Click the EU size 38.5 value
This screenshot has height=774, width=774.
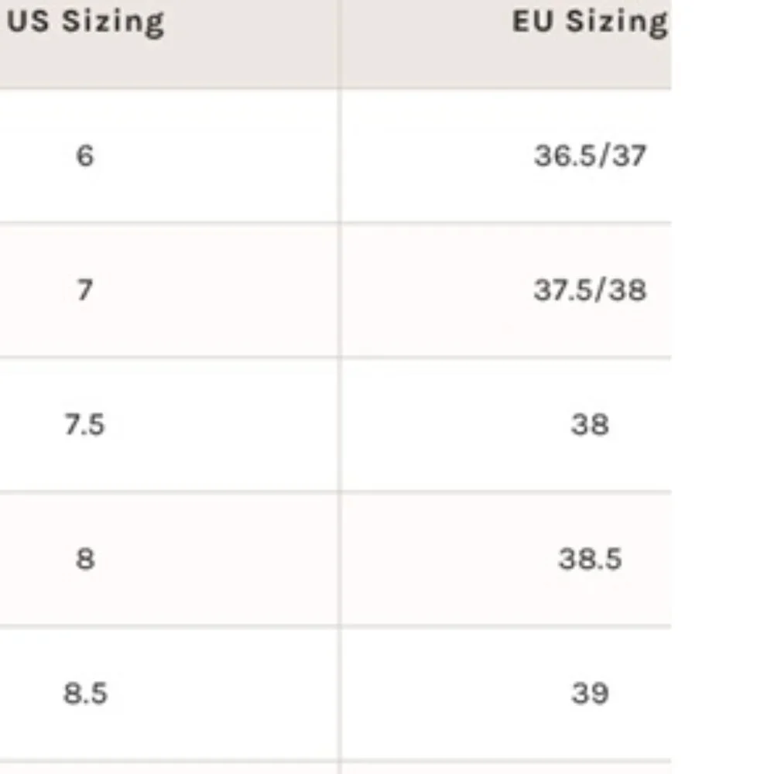590,559
